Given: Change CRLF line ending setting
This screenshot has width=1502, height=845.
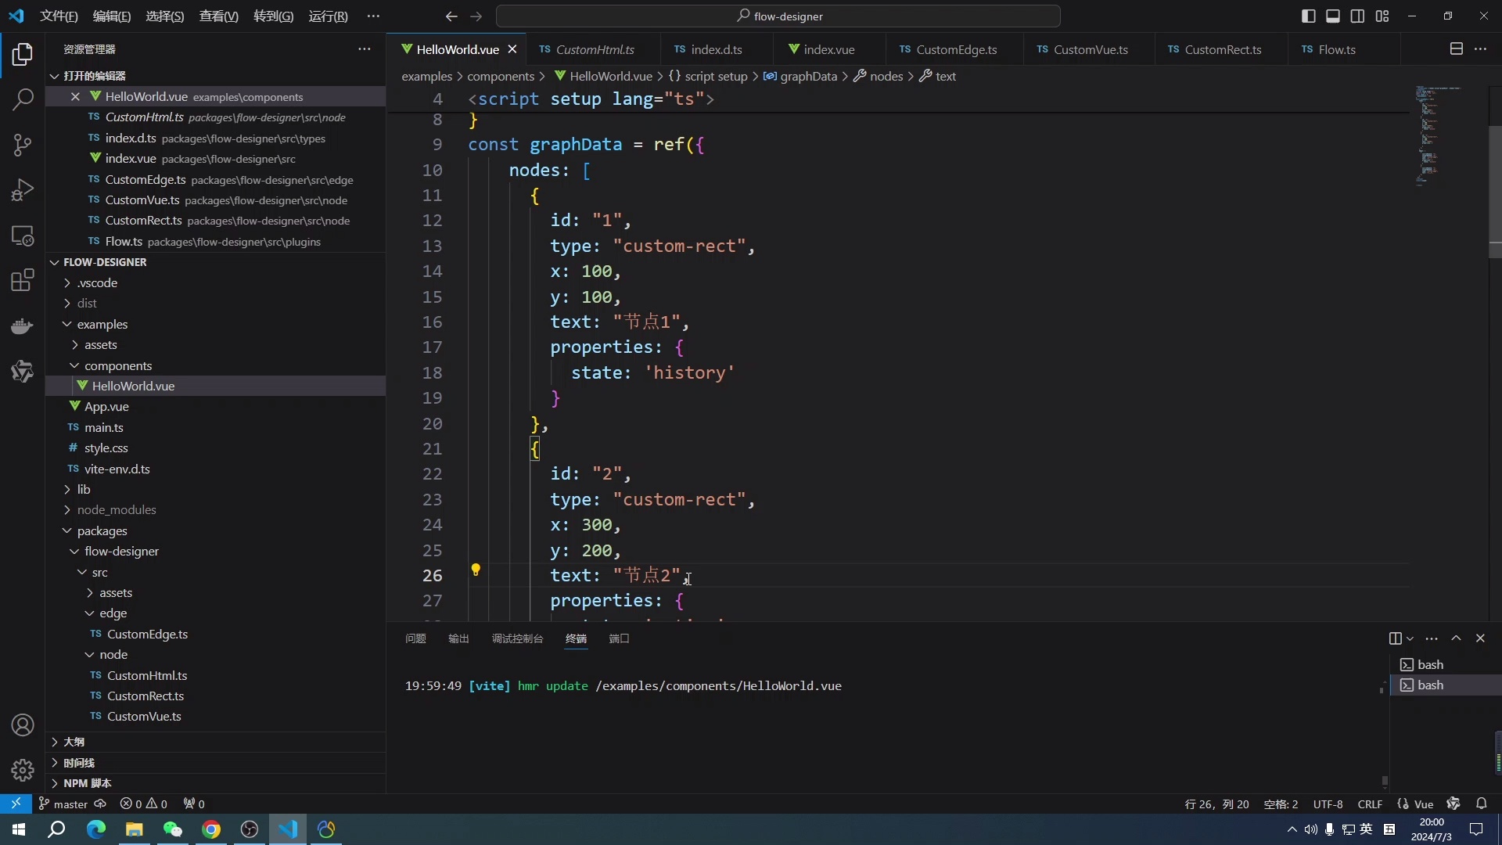Looking at the screenshot, I should (x=1369, y=804).
